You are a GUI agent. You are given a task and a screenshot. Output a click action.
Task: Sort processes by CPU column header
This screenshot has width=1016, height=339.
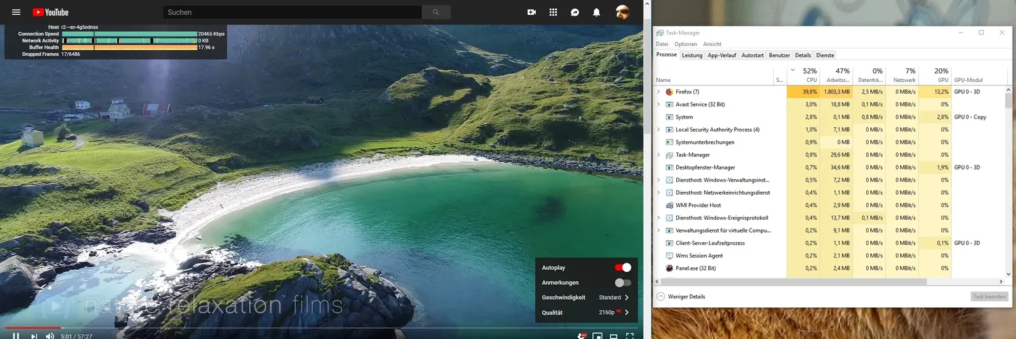click(804, 75)
